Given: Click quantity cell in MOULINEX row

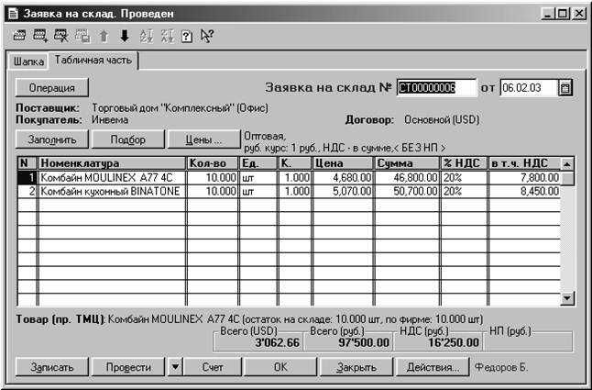Looking at the screenshot, I should tap(213, 178).
